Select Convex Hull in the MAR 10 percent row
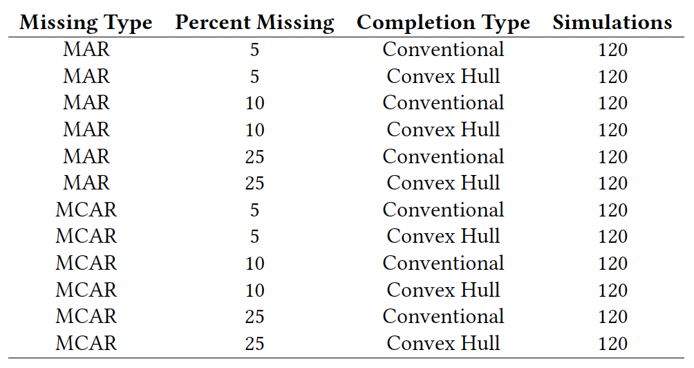The height and width of the screenshot is (368, 694). click(x=443, y=130)
